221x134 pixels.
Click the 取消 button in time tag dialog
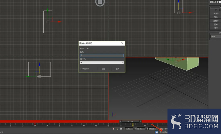[117, 69]
